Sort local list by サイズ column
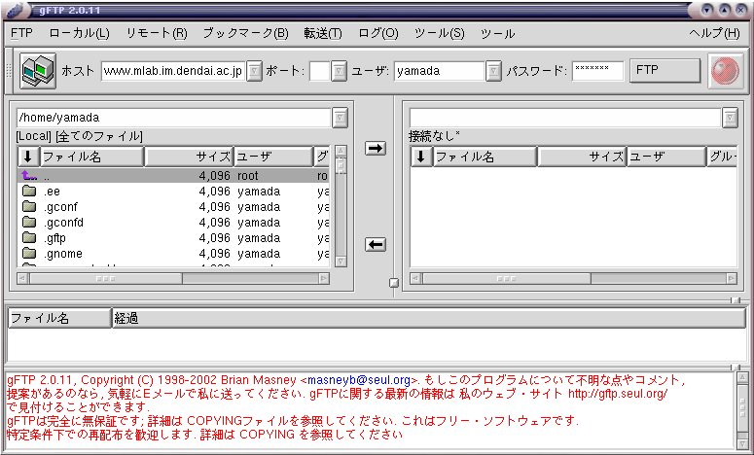The image size is (754, 455). (189, 157)
